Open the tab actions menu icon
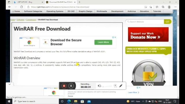Screen dimensions: 185x104 coord(9,2)
